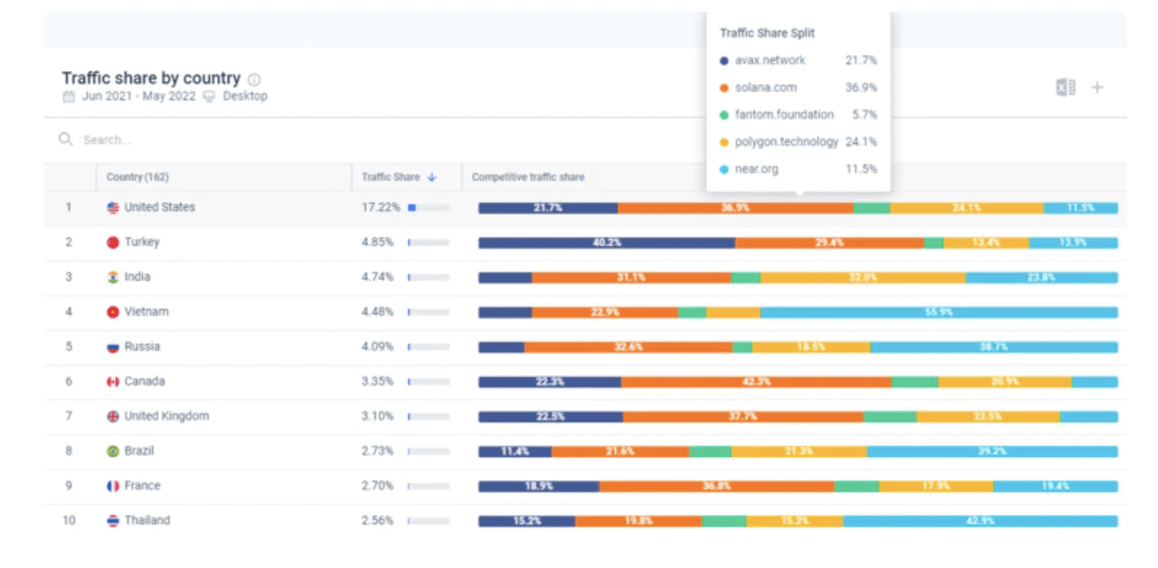Viewport: 1158px width, 568px height.
Task: Click the dark blue 18.9% segment in France row
Action: [x=539, y=486]
